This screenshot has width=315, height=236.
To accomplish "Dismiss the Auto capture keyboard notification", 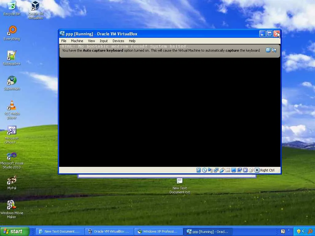I will point(268,50).
